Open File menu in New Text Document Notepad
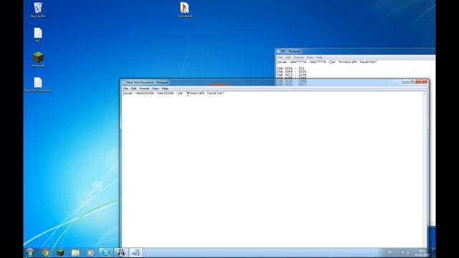The image size is (459, 258). pyautogui.click(x=126, y=88)
